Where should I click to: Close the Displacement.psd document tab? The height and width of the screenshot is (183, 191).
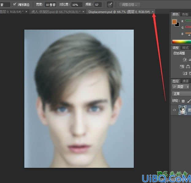153,12
